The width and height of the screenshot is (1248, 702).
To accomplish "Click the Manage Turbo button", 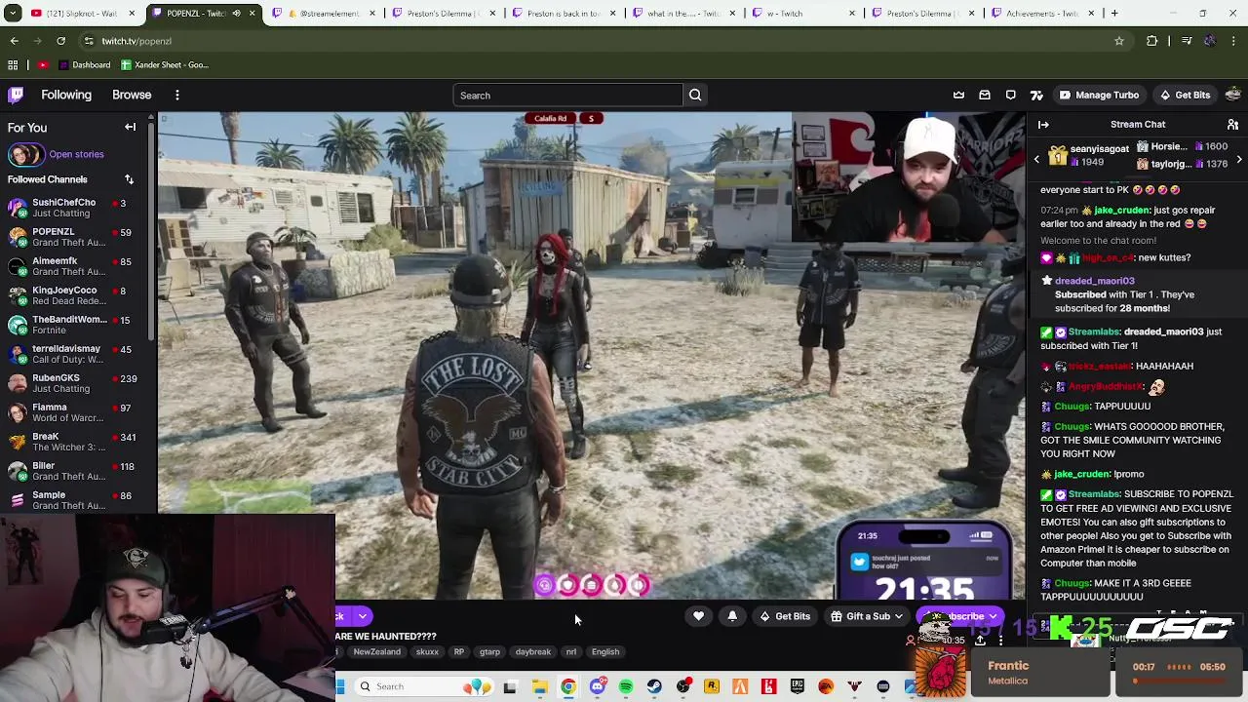I will 1099,96.
